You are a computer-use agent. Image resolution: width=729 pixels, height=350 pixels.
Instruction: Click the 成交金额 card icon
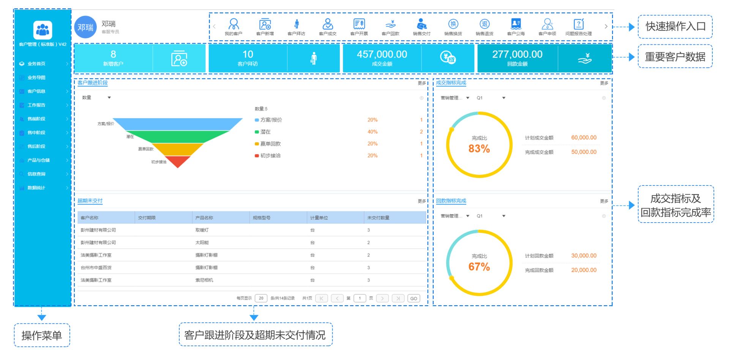point(448,58)
